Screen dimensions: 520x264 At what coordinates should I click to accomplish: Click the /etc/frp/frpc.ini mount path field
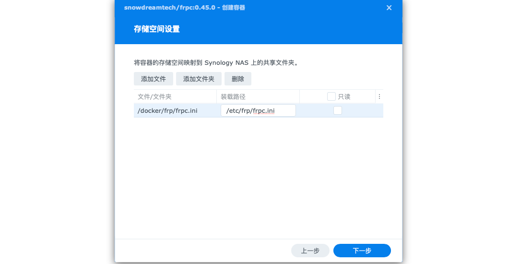tap(258, 110)
